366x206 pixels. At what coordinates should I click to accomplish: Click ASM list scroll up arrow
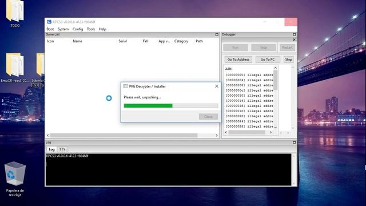tap(276, 68)
